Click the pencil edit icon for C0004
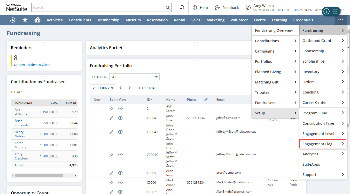The width and height of the screenshot is (350, 194). [x=111, y=118]
